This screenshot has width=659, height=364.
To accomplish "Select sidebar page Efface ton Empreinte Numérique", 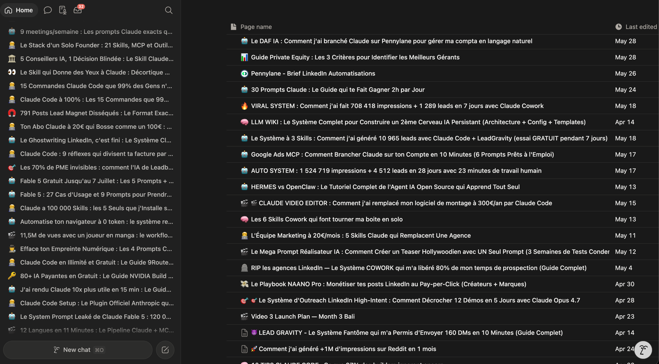I will tap(91, 249).
